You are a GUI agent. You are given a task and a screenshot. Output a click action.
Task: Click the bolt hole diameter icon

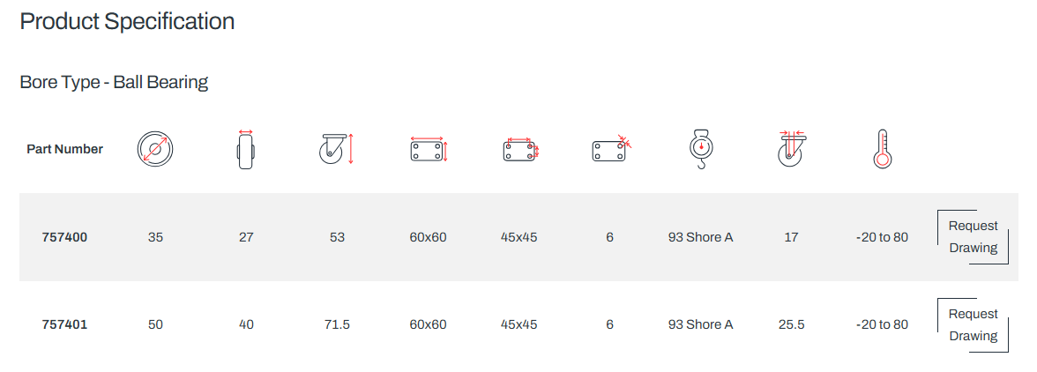611,149
